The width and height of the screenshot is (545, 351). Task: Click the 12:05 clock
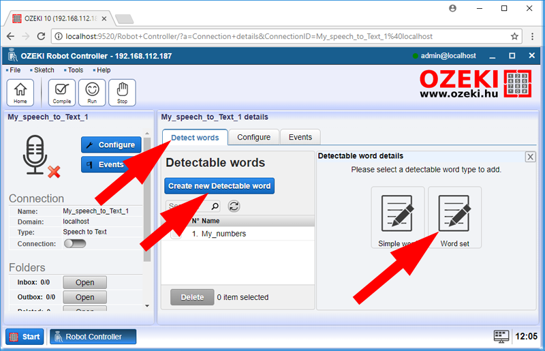tap(526, 337)
